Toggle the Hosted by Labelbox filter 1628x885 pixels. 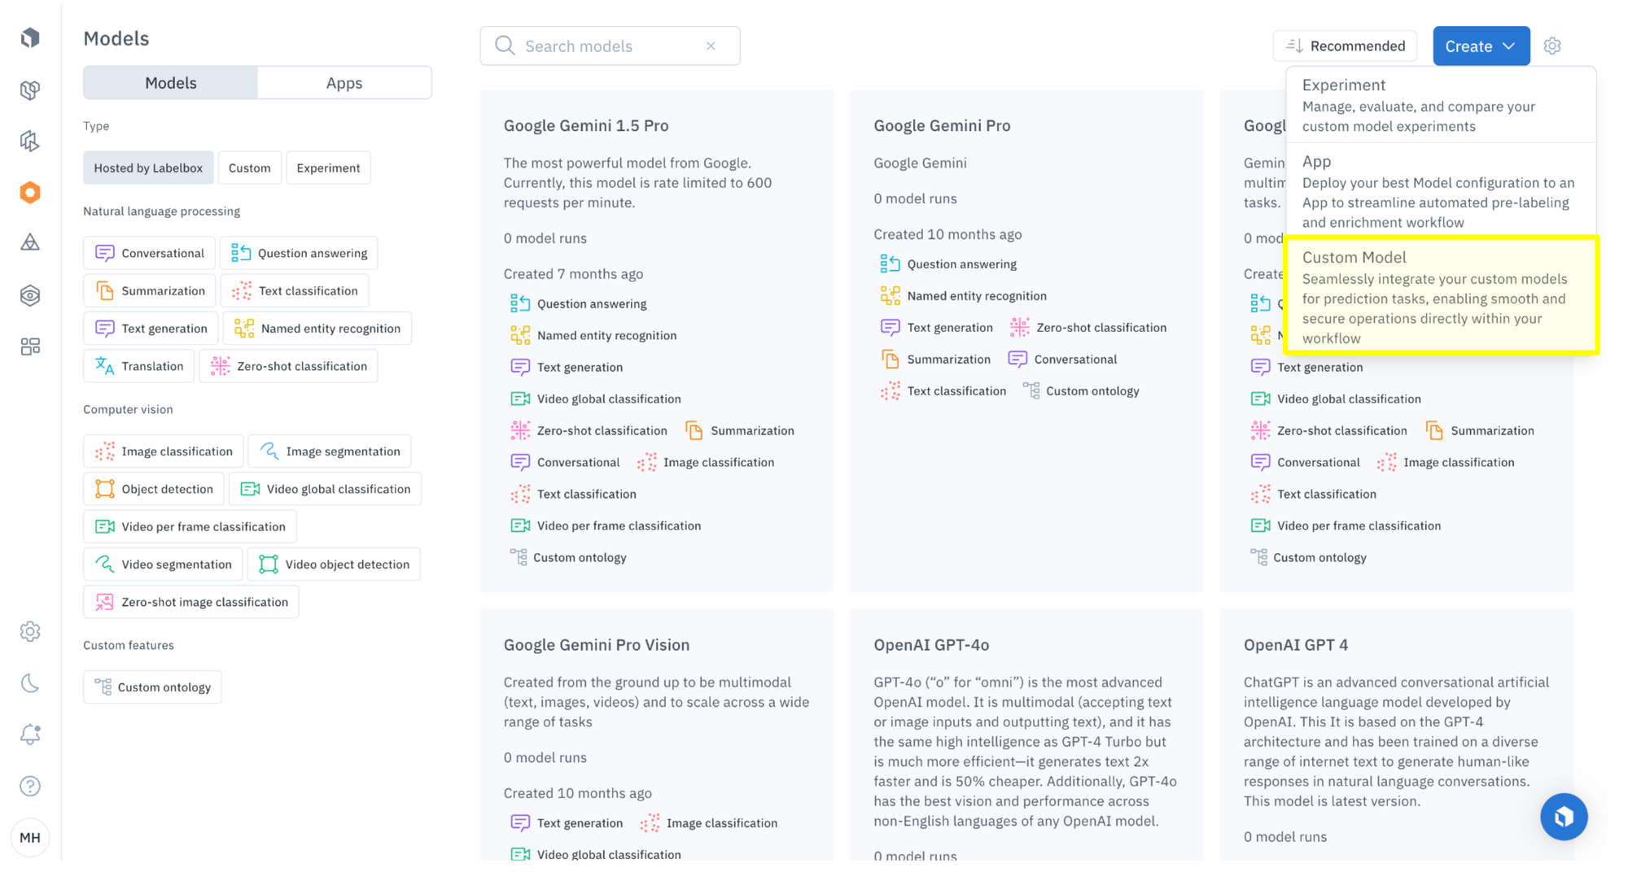click(x=148, y=168)
